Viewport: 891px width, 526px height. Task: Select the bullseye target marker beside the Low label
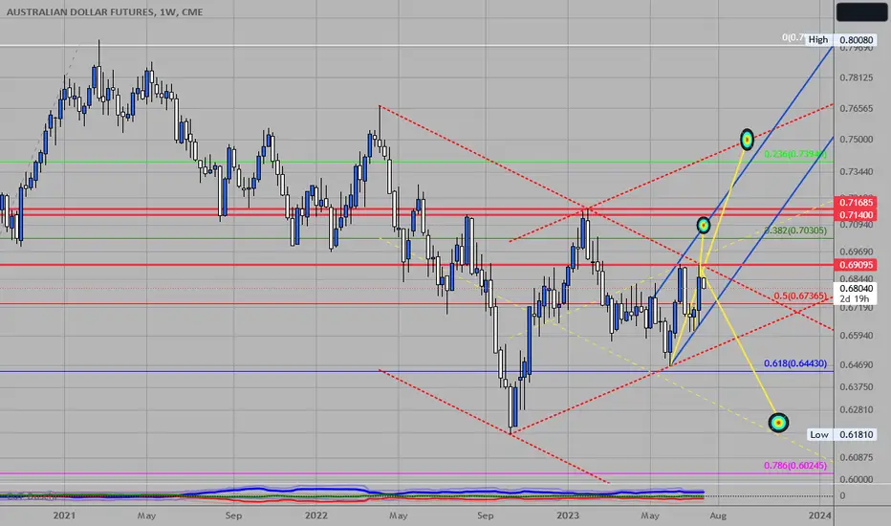(x=778, y=423)
